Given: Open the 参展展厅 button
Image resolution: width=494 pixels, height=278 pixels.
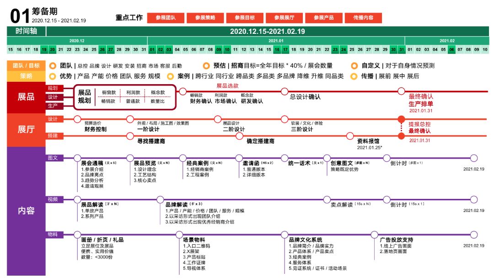Looking at the screenshot, I should (284, 18).
